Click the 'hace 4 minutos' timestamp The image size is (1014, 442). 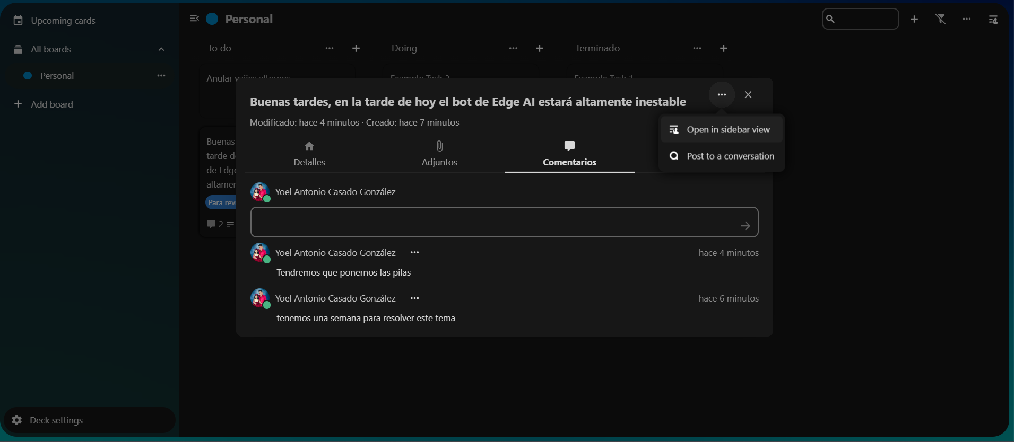pyautogui.click(x=729, y=253)
